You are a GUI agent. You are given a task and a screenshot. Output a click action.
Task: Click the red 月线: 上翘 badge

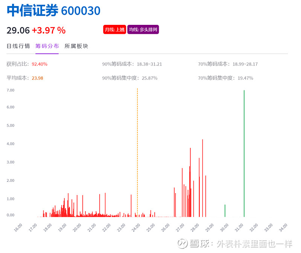(x=115, y=30)
